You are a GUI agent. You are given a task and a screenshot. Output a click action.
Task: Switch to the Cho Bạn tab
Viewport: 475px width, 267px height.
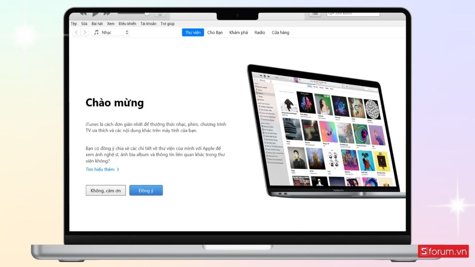point(215,32)
